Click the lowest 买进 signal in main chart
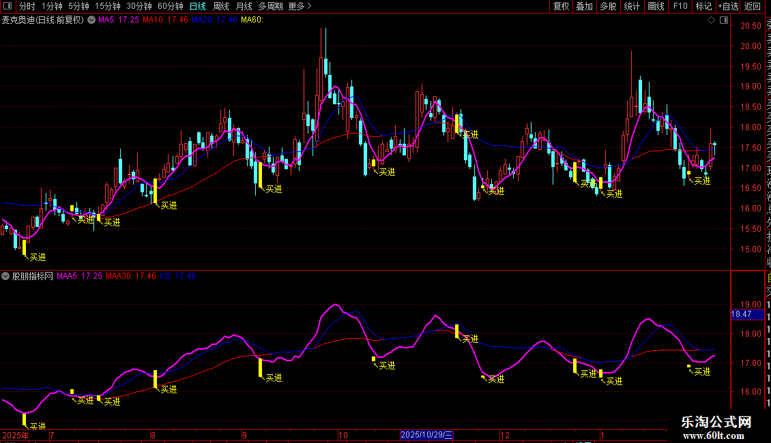Image resolution: width=771 pixels, height=443 pixels. (x=38, y=258)
